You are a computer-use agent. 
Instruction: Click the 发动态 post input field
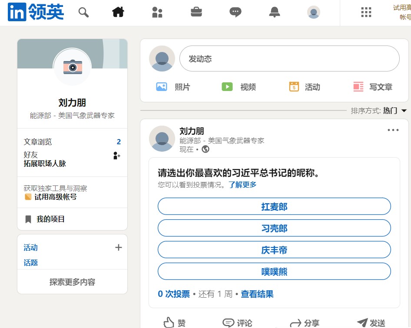(289, 58)
